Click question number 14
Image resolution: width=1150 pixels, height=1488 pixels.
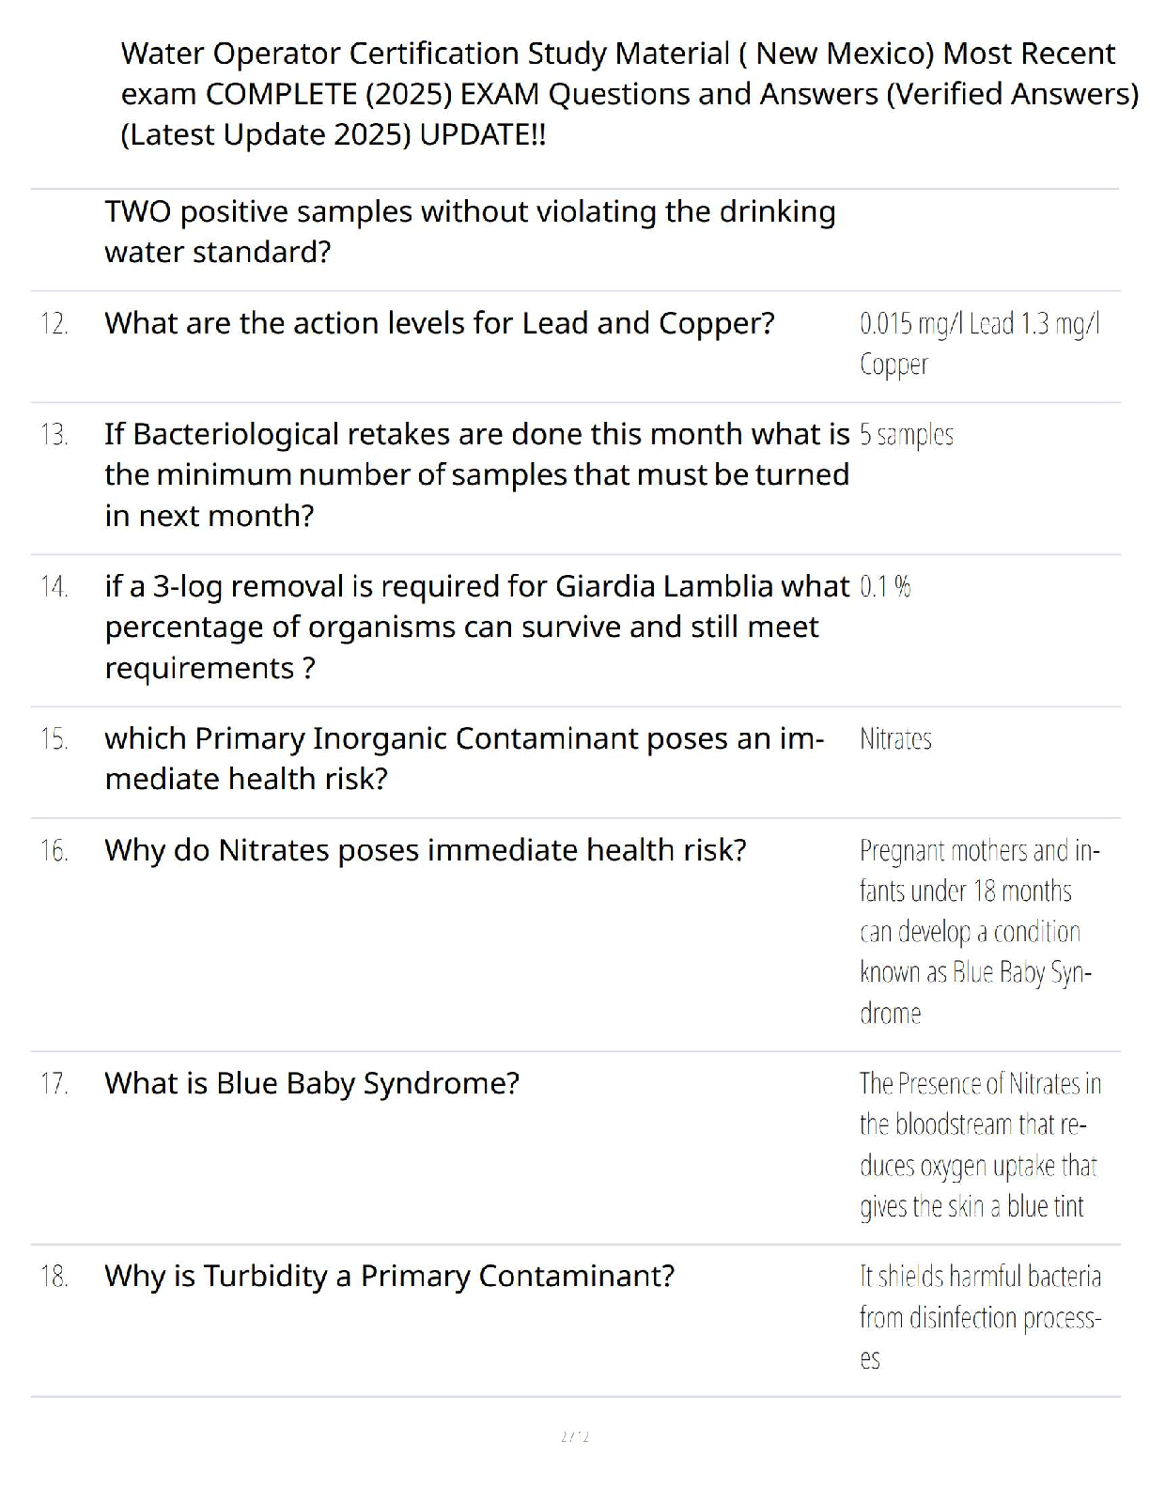pos(54,587)
